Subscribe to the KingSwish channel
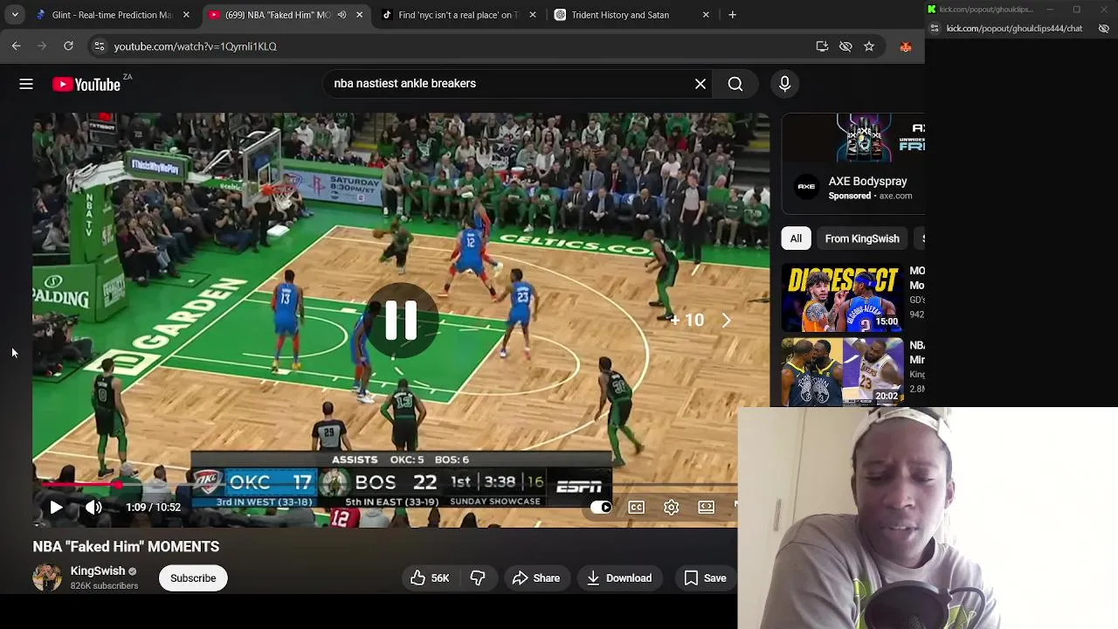 [x=193, y=578]
